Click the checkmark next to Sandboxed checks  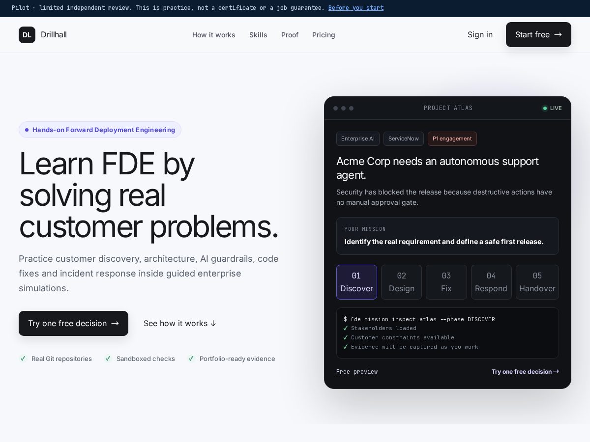coord(108,359)
